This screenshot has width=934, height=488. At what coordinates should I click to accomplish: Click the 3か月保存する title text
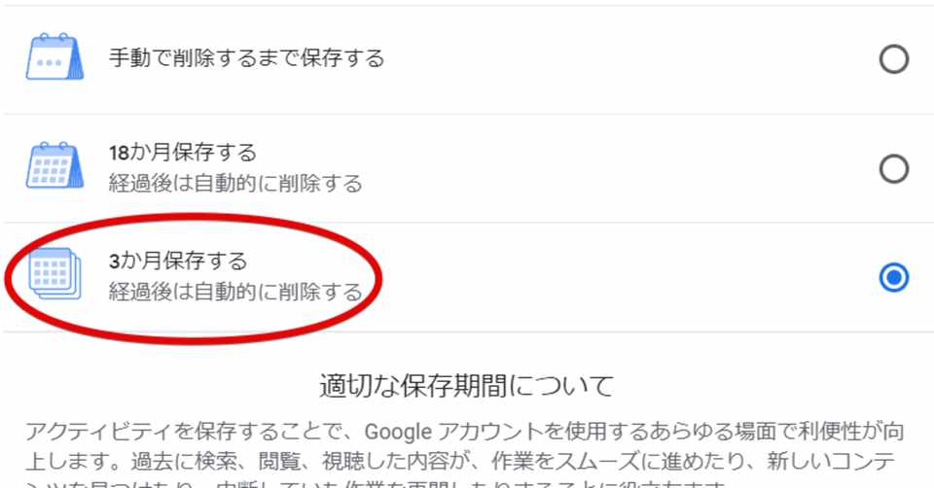177,261
